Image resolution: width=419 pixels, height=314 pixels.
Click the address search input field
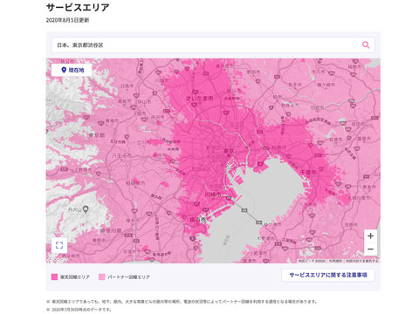[213, 45]
